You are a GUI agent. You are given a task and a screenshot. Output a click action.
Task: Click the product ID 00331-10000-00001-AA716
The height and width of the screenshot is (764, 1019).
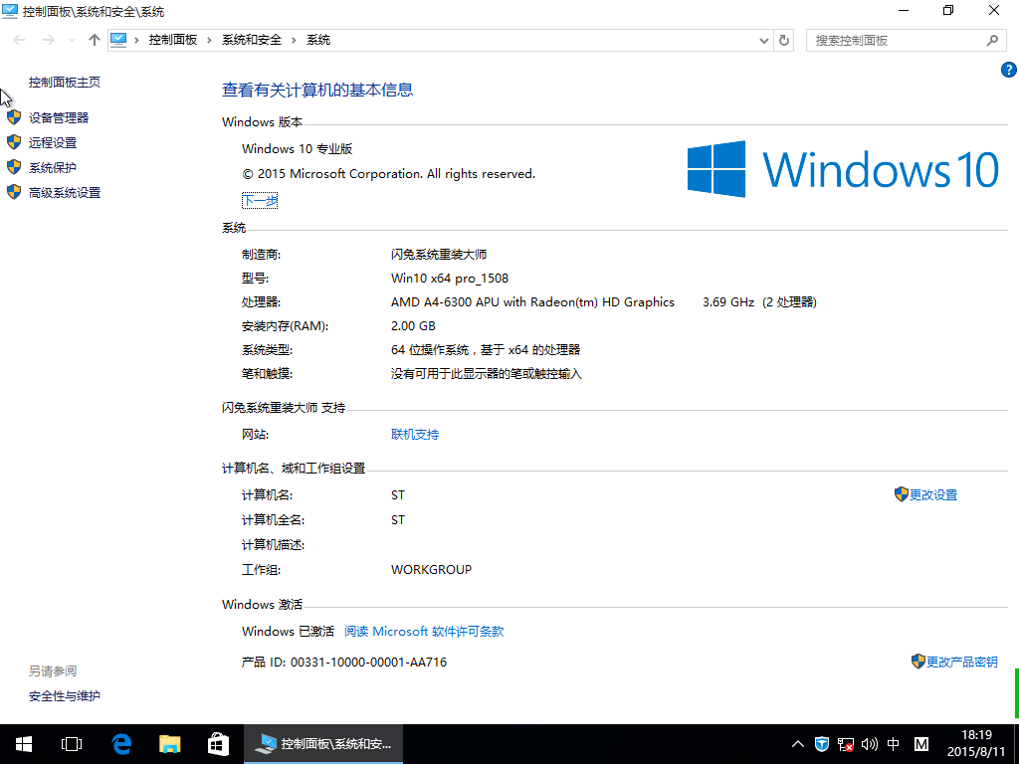pyautogui.click(x=368, y=662)
